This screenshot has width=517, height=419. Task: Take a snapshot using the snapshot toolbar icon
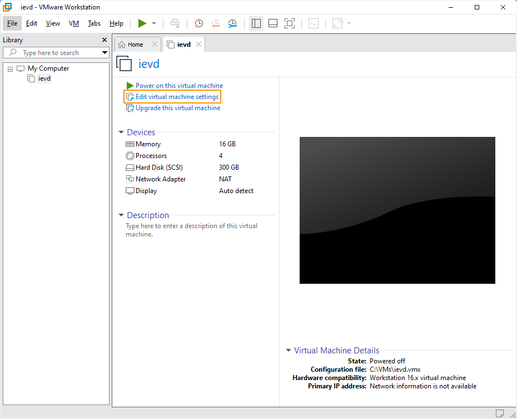coord(198,23)
